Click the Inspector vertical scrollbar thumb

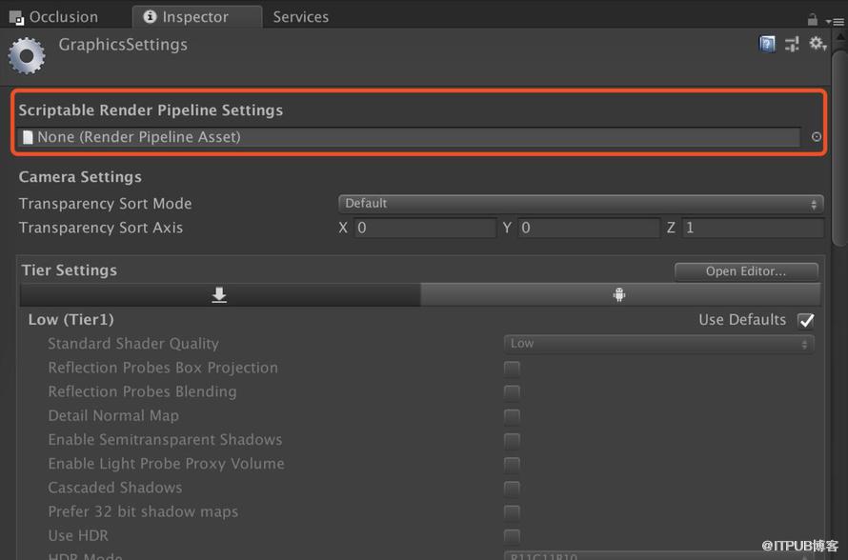pos(839,149)
